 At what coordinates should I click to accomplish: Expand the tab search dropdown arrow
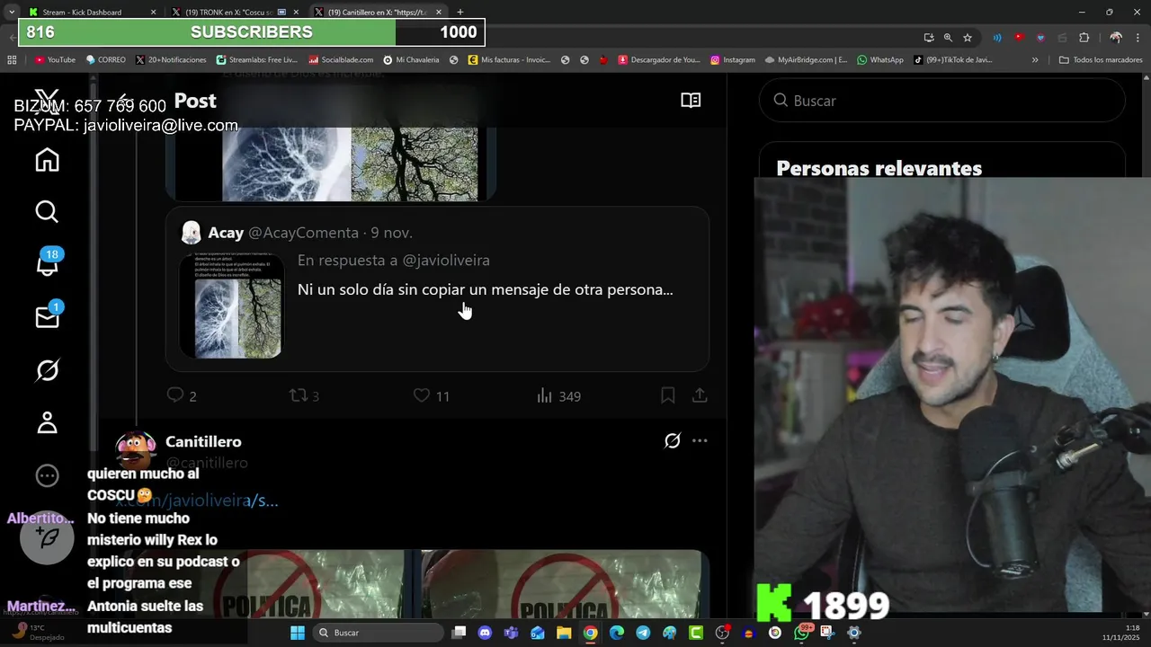11,12
